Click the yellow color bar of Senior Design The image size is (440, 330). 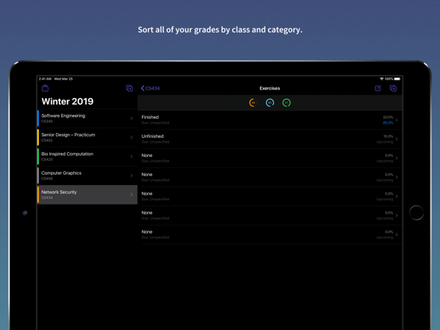click(x=38, y=137)
